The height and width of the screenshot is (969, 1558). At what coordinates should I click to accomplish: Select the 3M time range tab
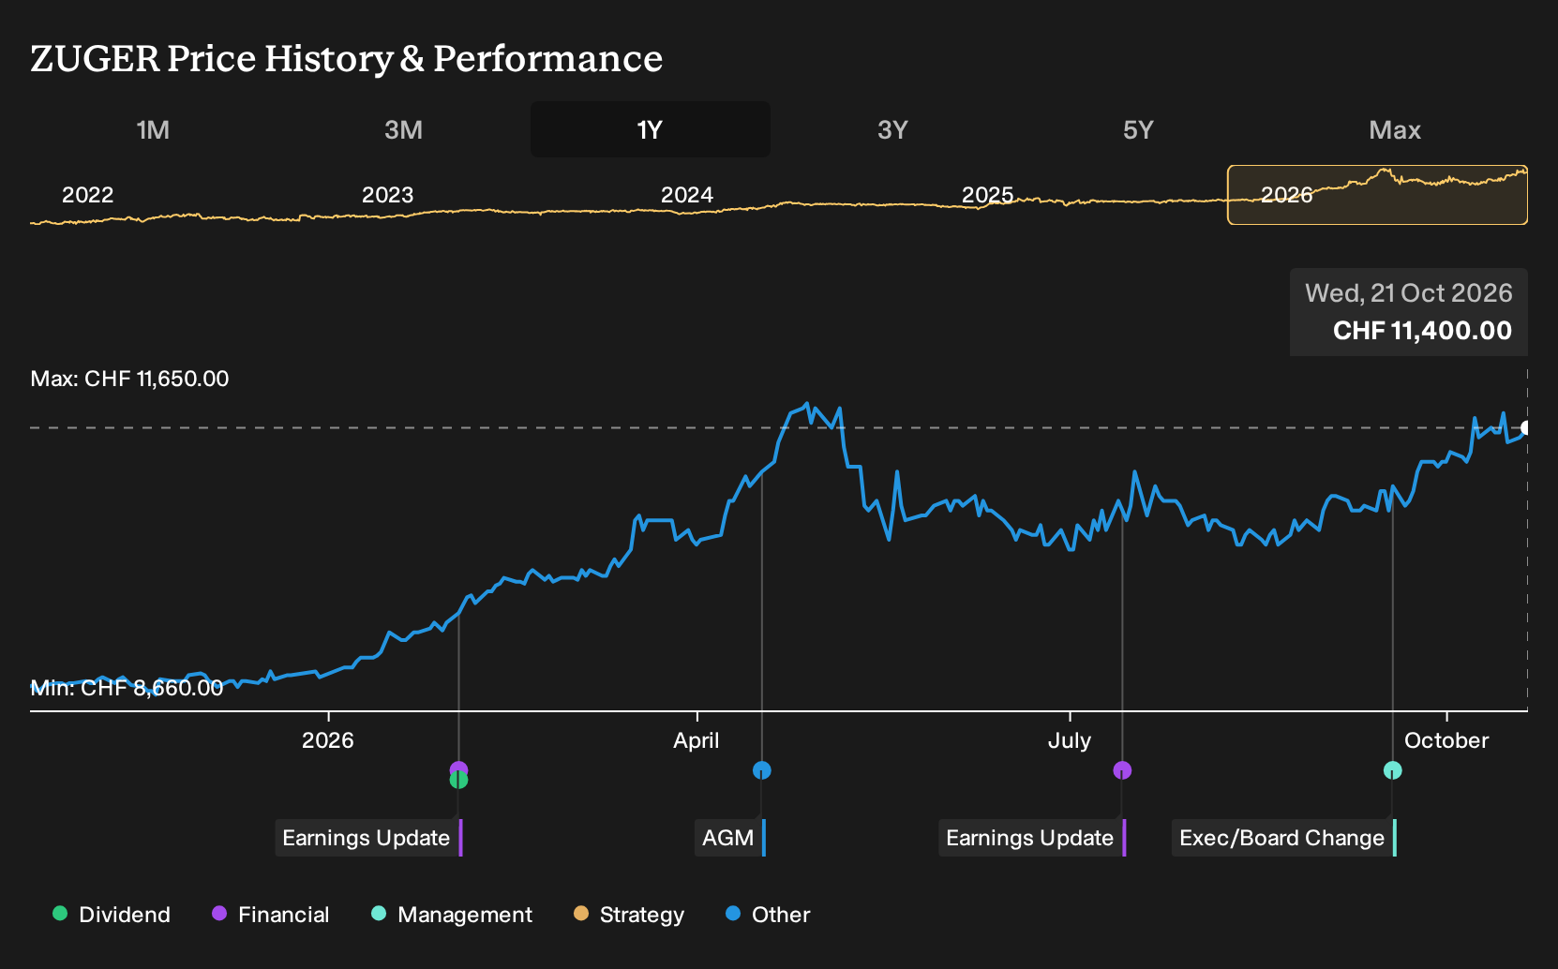[403, 129]
